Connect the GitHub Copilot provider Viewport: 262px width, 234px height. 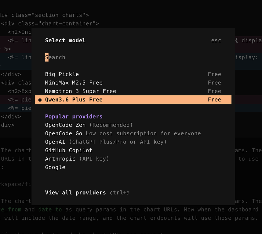point(69,150)
